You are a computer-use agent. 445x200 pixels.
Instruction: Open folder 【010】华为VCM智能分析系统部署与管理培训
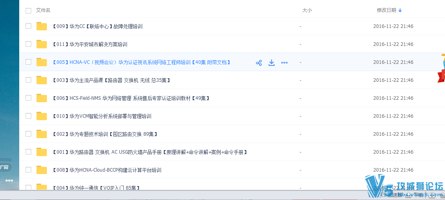102,116
